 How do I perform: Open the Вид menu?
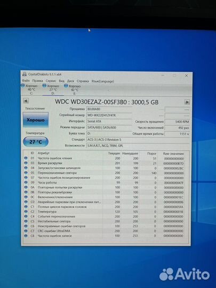(x=61, y=81)
